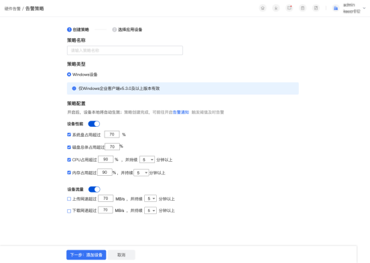This screenshot has height=263, width=370.
Task: Go to 选择应用设备 step
Action: (x=127, y=30)
